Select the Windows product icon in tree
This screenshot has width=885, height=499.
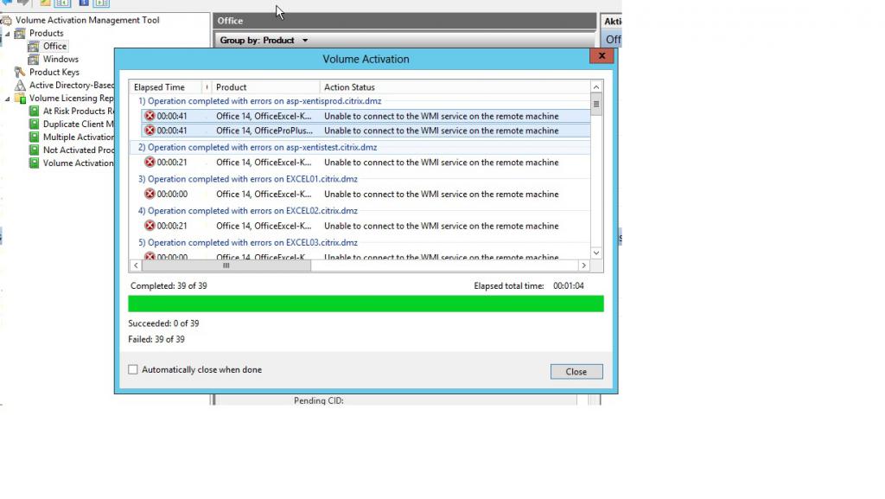pos(34,60)
